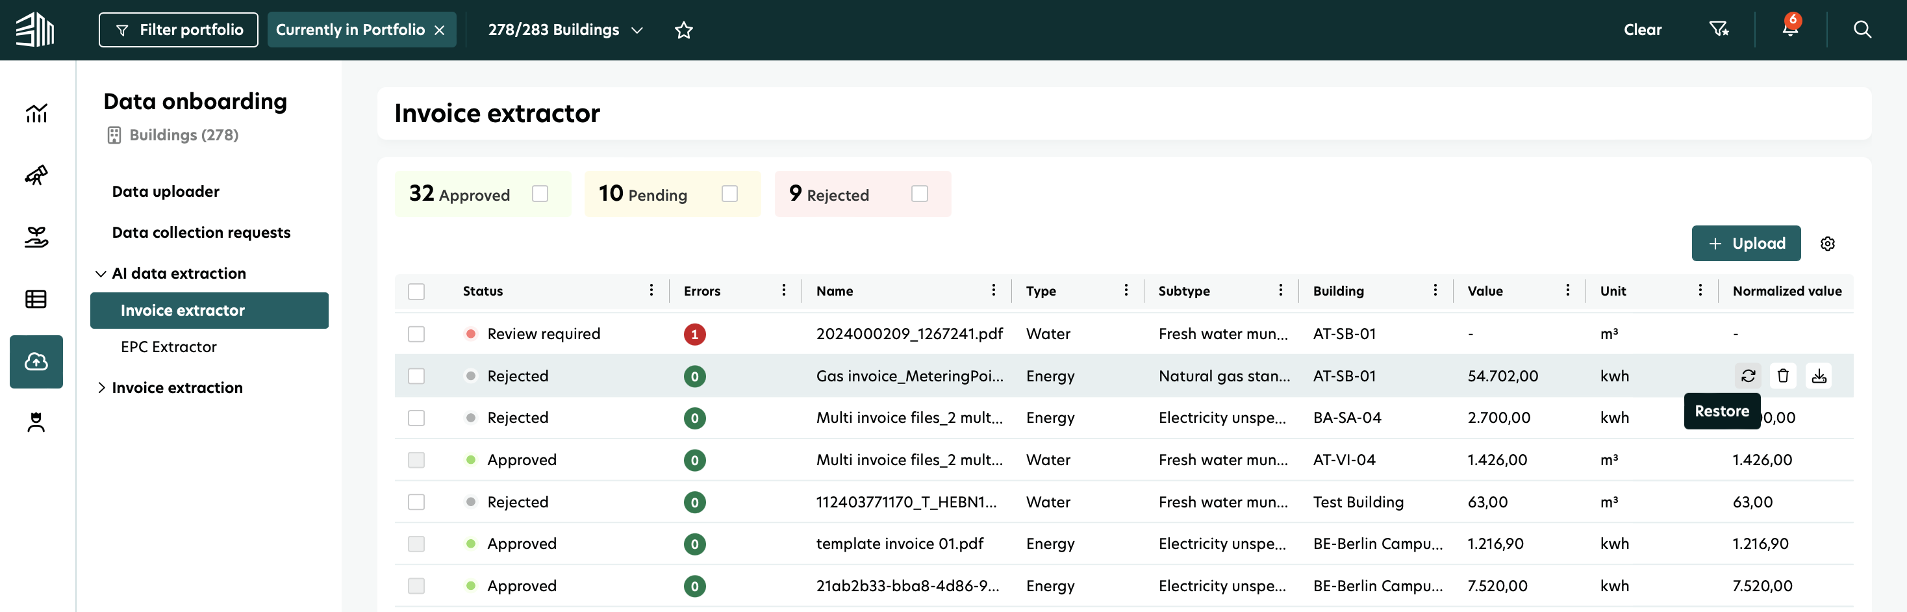Open the Data collection requests page

pyautogui.click(x=201, y=232)
